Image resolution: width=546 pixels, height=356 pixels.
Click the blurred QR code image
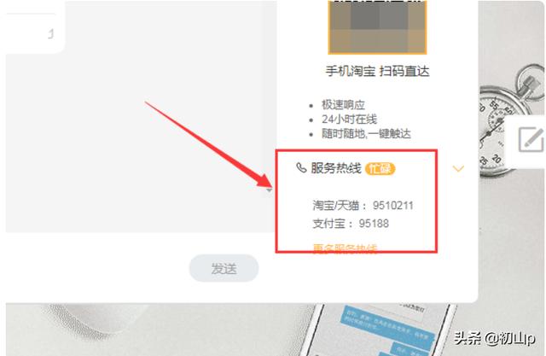[x=377, y=27]
